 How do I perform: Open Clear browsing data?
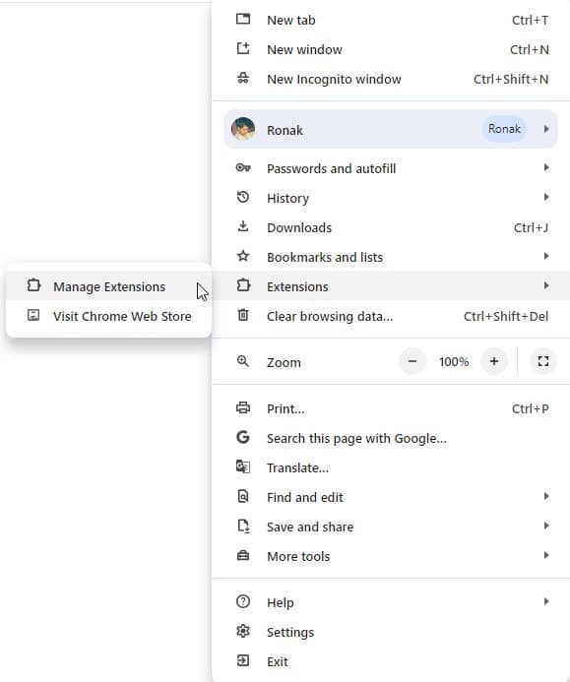click(391, 316)
